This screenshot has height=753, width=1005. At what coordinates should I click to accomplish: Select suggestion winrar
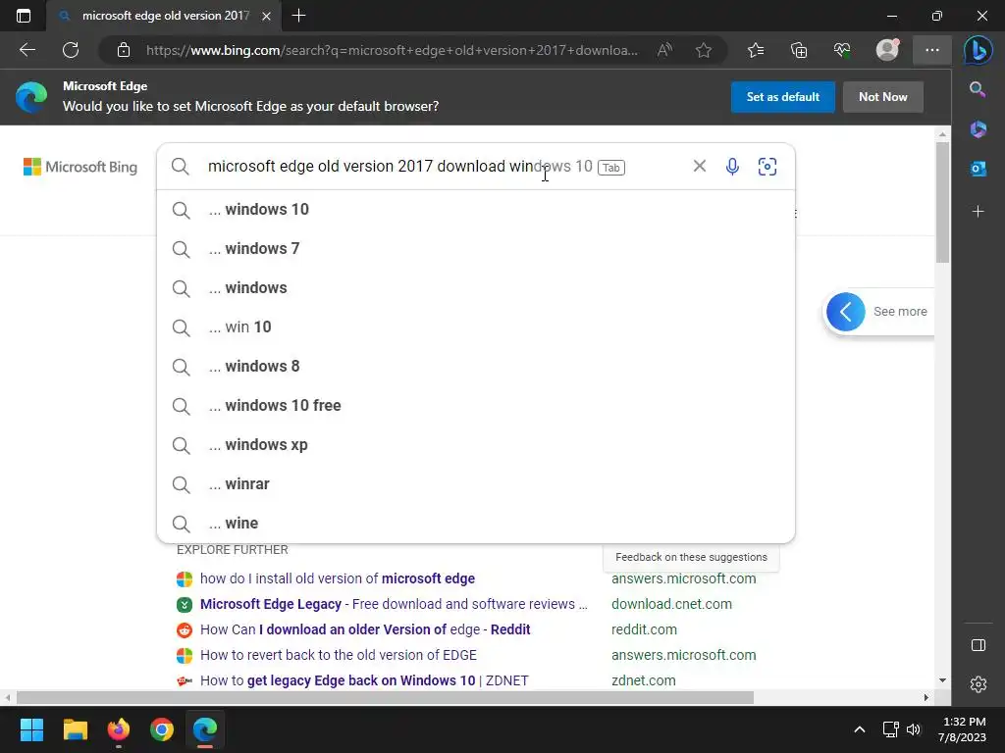click(x=476, y=484)
